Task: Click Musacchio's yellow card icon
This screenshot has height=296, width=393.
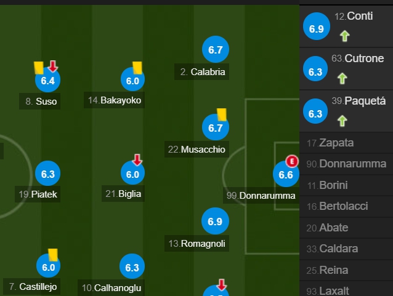Action: click(222, 114)
